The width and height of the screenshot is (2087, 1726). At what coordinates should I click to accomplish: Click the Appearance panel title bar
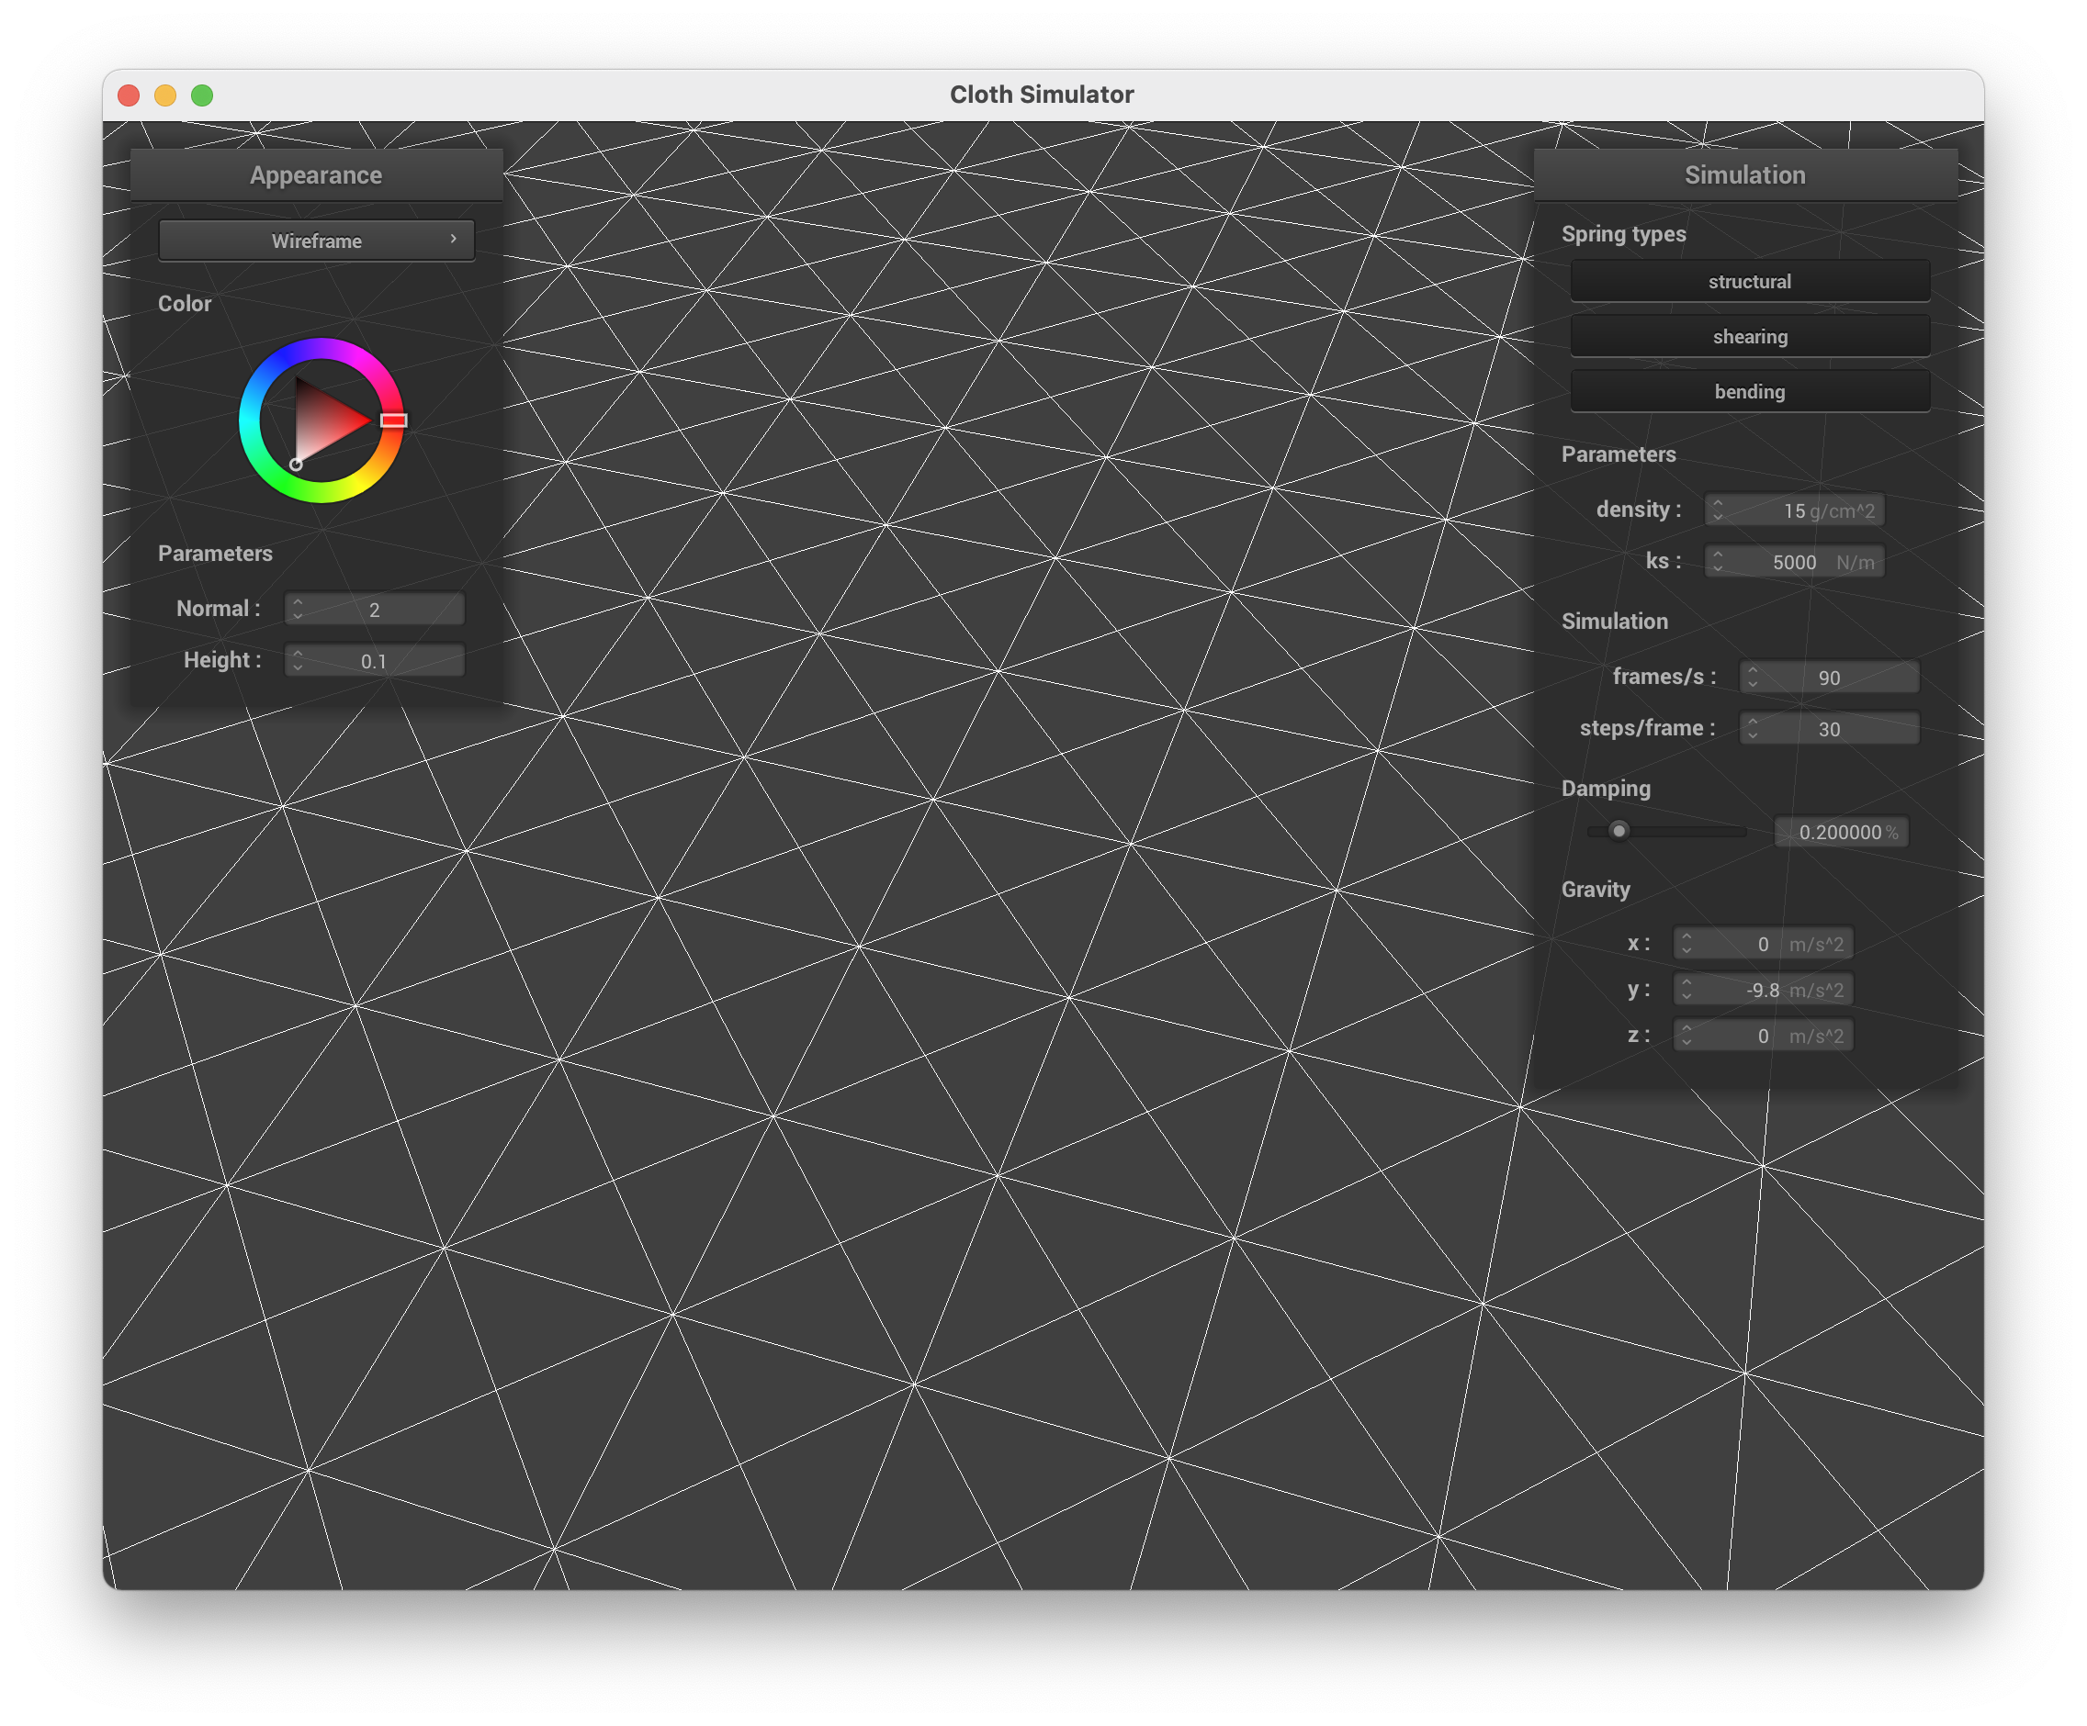[x=316, y=174]
